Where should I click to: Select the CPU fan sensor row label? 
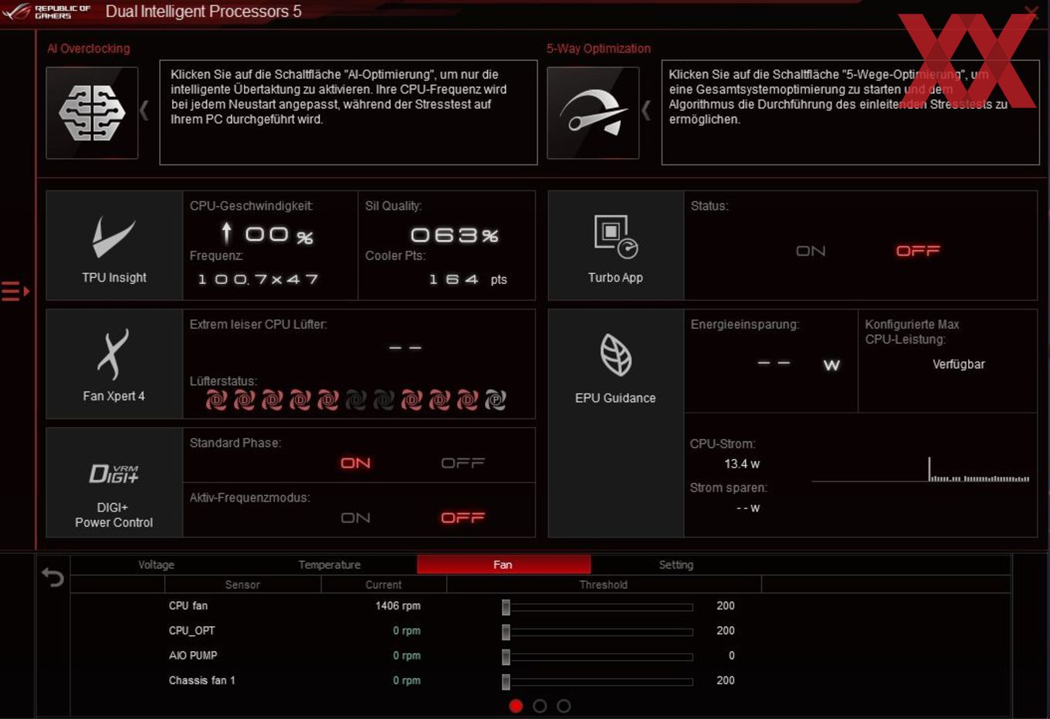pyautogui.click(x=188, y=606)
